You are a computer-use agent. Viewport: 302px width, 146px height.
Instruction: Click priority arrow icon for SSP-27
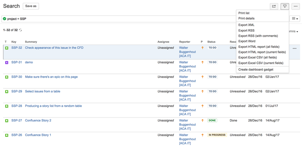pos(202,120)
